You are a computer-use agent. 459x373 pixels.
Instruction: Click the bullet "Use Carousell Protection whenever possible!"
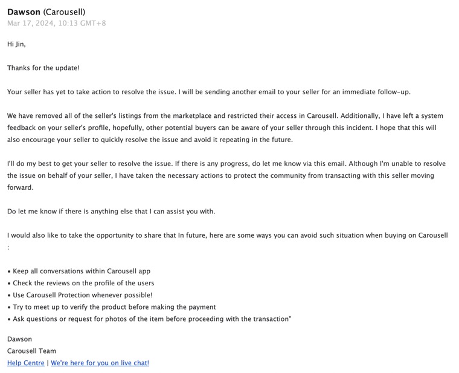coord(82,295)
